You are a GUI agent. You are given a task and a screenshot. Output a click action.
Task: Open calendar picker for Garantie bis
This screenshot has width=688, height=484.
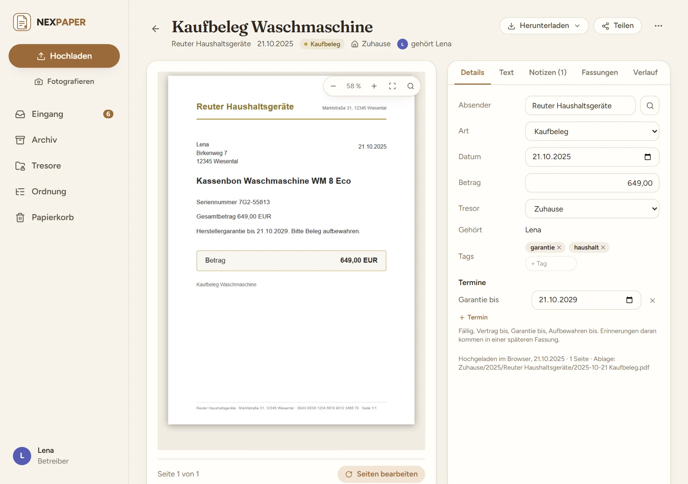point(629,300)
